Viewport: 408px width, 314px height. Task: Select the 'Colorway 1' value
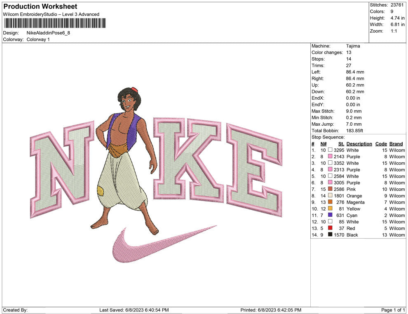point(38,39)
